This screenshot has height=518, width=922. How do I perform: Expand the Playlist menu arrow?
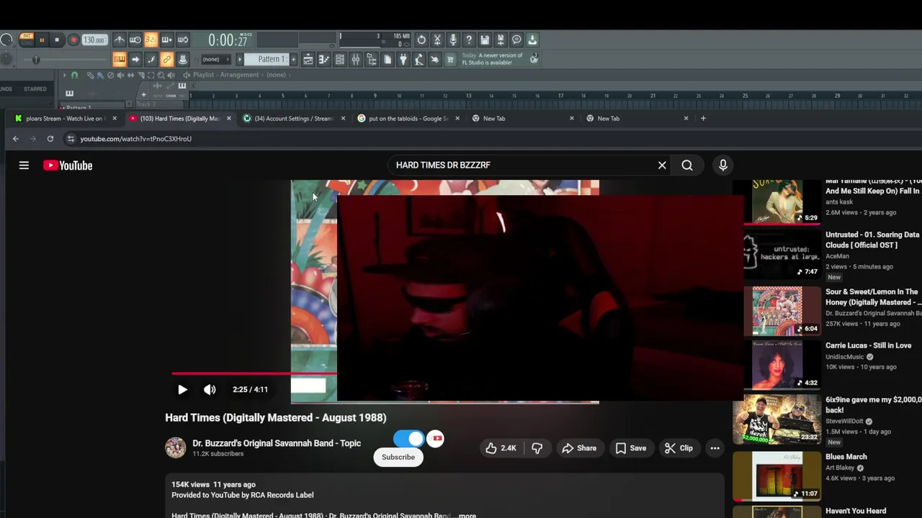pos(64,75)
